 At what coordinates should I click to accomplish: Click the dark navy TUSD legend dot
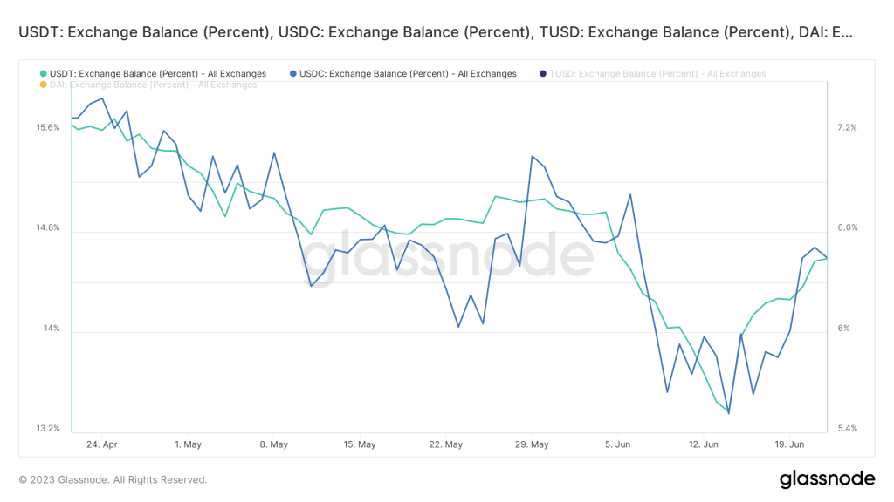[x=544, y=74]
